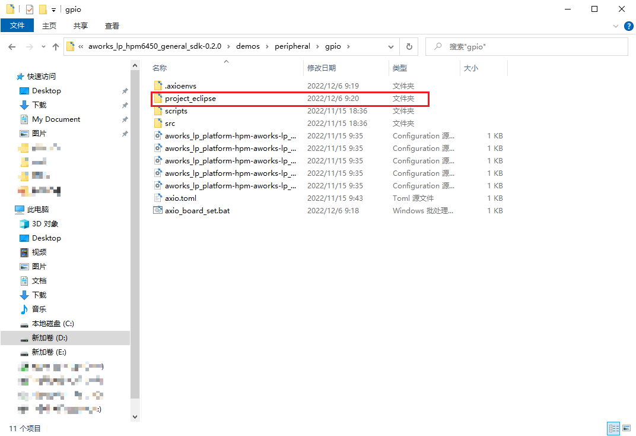Image resolution: width=636 pixels, height=436 pixels.
Task: Open the recent locations dropdown arrow
Action: coord(43,47)
